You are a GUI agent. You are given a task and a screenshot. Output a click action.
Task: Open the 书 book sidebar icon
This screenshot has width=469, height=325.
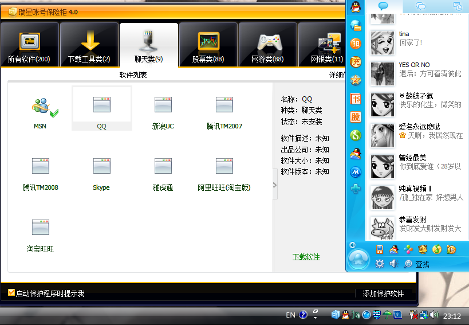[x=356, y=99]
